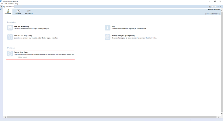Image resolution: width=223 pixels, height=121 pixels.
Task: Open the Help menu in menu bar
Action: (17, 4)
